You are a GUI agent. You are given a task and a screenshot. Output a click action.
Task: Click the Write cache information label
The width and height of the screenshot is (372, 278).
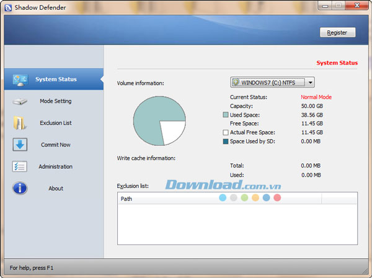(x=146, y=158)
